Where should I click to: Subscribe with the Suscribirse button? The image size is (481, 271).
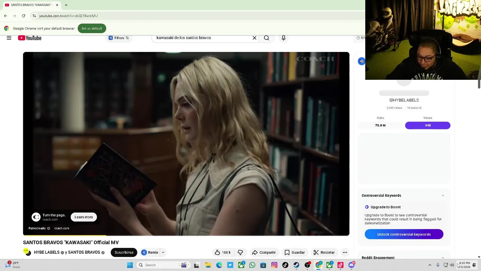pyautogui.click(x=124, y=253)
